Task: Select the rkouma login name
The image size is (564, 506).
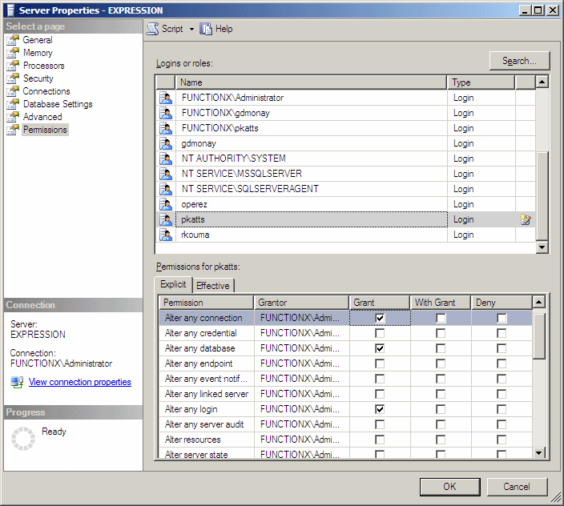Action: click(195, 235)
